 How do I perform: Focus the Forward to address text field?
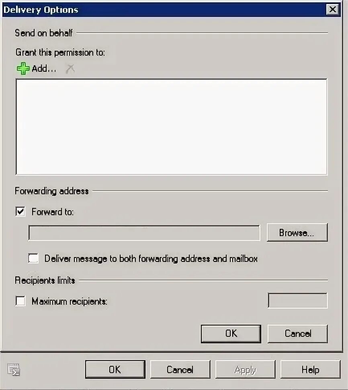[x=144, y=233]
